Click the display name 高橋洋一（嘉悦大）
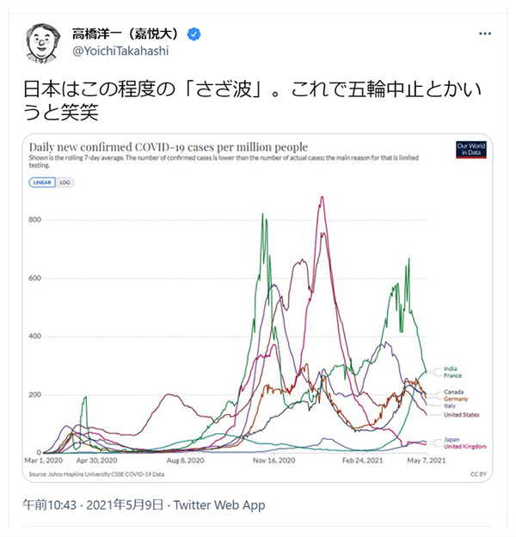 pos(129,35)
